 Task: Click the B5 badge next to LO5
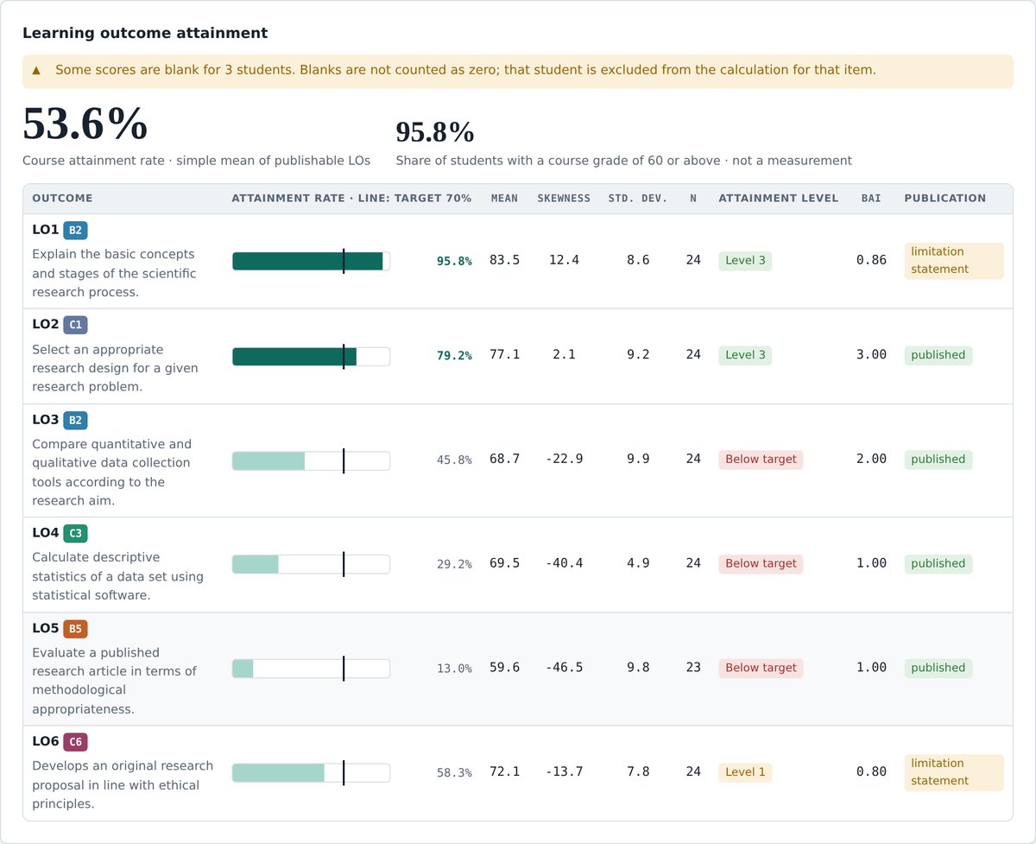(x=76, y=629)
